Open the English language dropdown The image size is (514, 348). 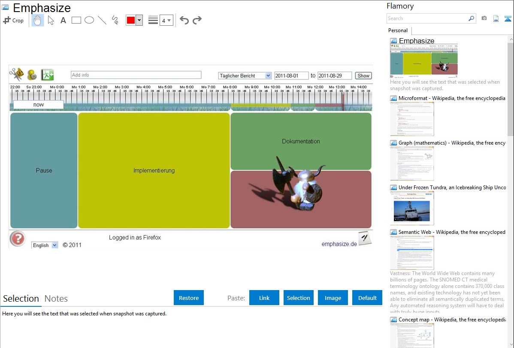tap(45, 245)
